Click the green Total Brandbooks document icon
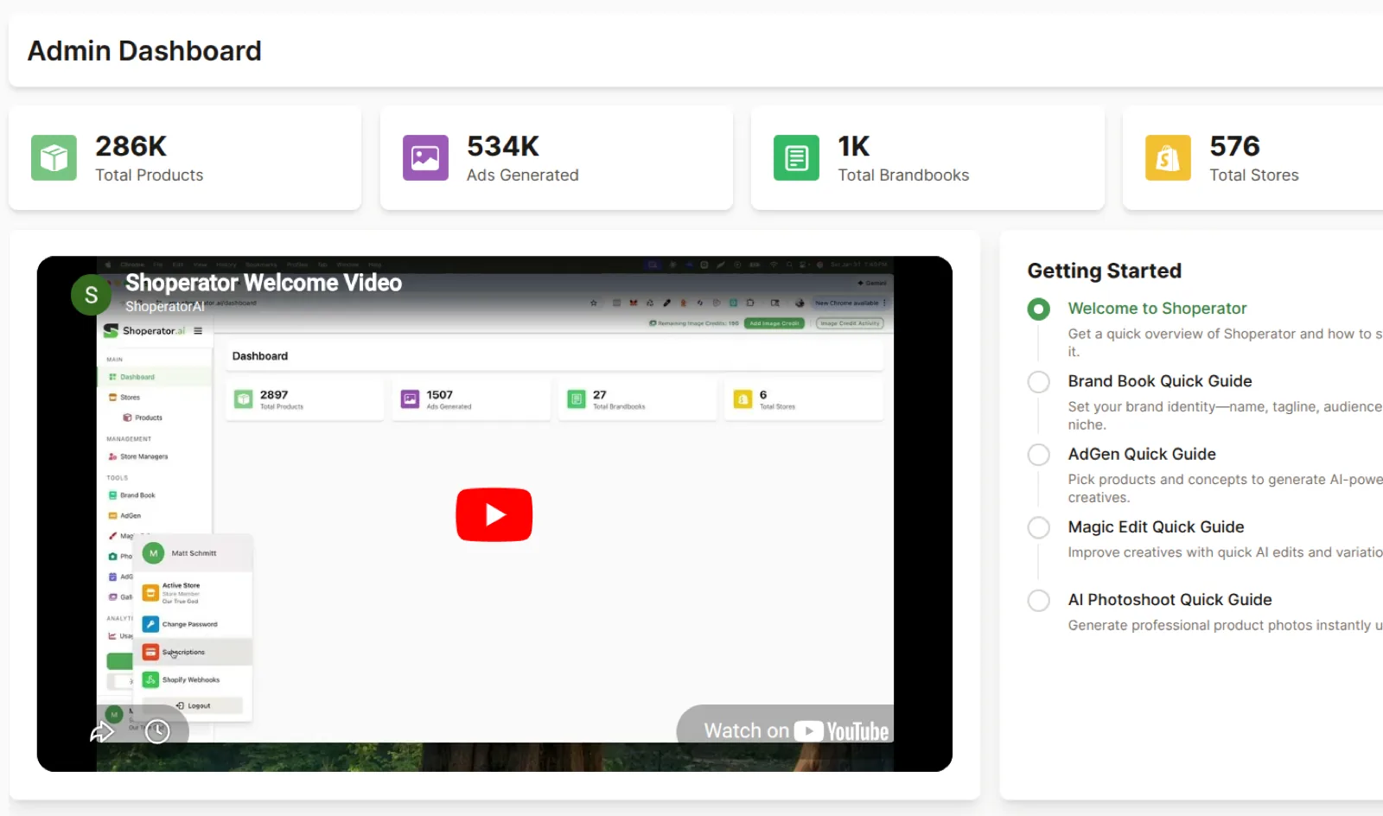 [796, 158]
